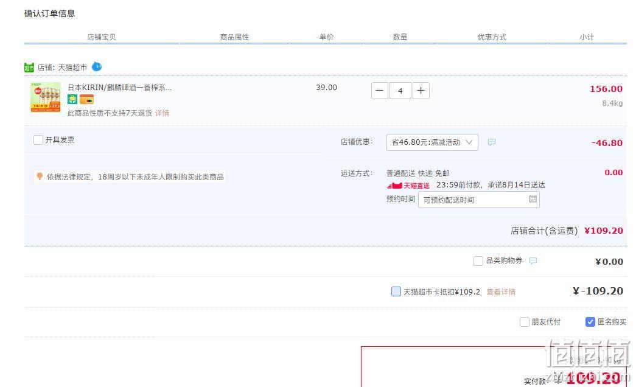Click the 店铺宝贝 column header

coord(102,37)
